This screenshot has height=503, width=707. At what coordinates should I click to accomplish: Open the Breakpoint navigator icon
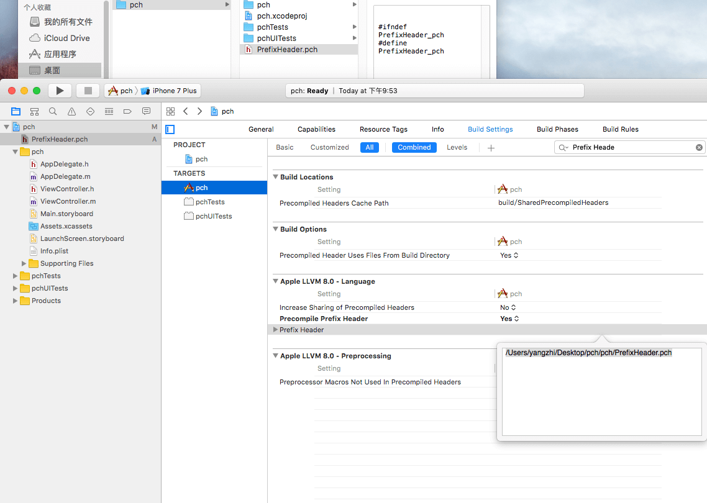127,112
